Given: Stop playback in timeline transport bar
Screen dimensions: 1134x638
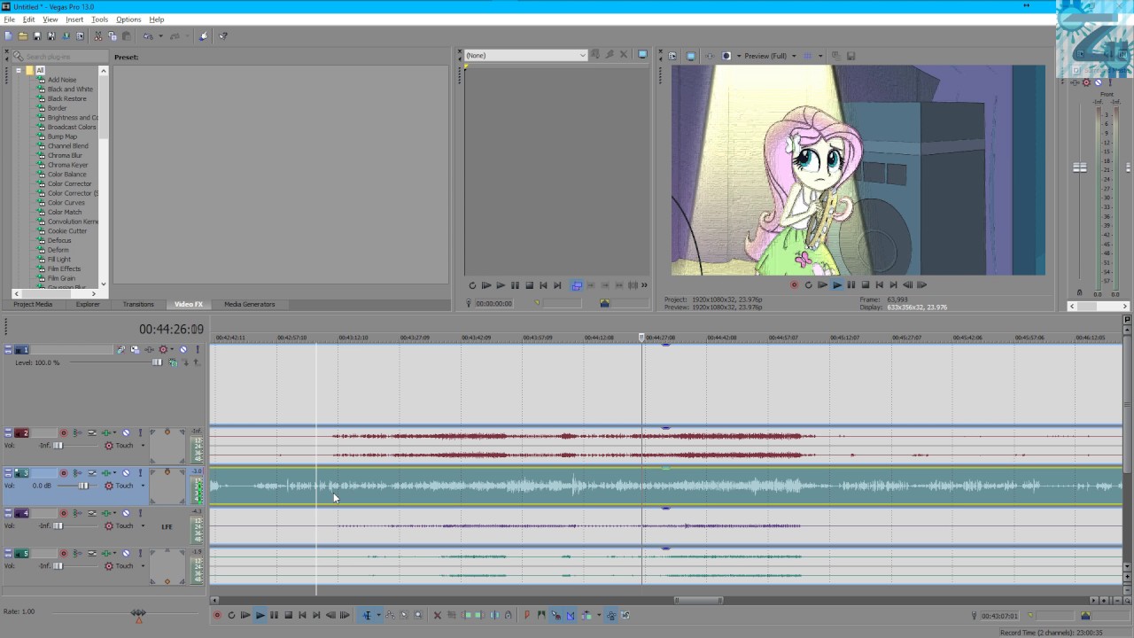Looking at the screenshot, I should (x=288, y=615).
